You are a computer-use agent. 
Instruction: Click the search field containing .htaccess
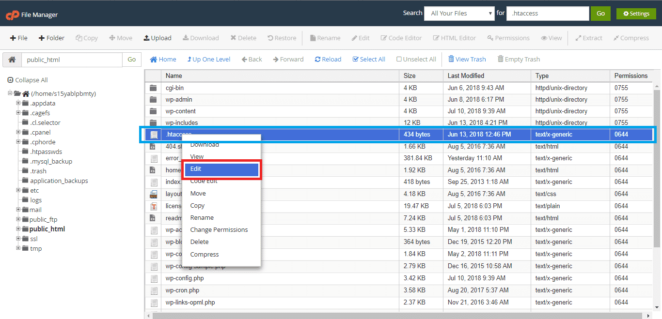pos(548,14)
